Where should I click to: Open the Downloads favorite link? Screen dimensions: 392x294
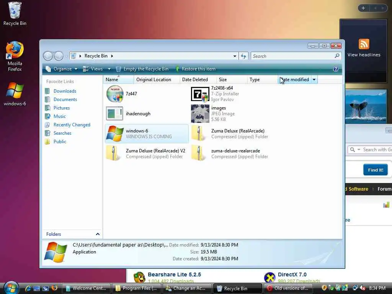point(65,91)
